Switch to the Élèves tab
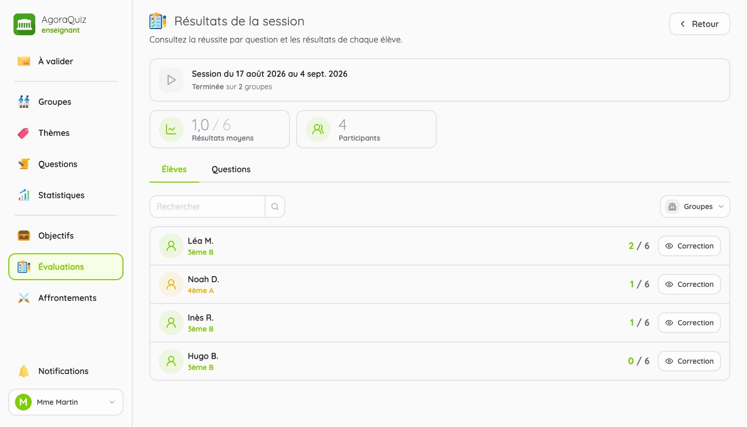The image size is (747, 427). tap(174, 170)
